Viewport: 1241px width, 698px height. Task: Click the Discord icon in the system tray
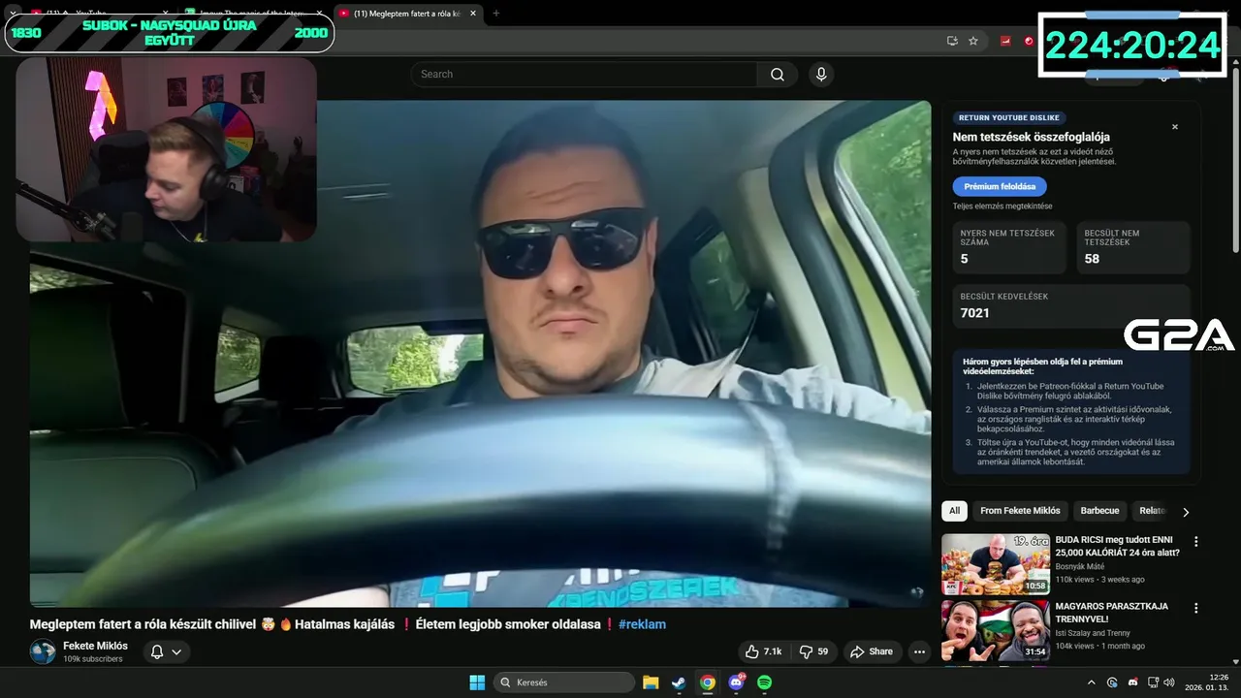point(1132,682)
